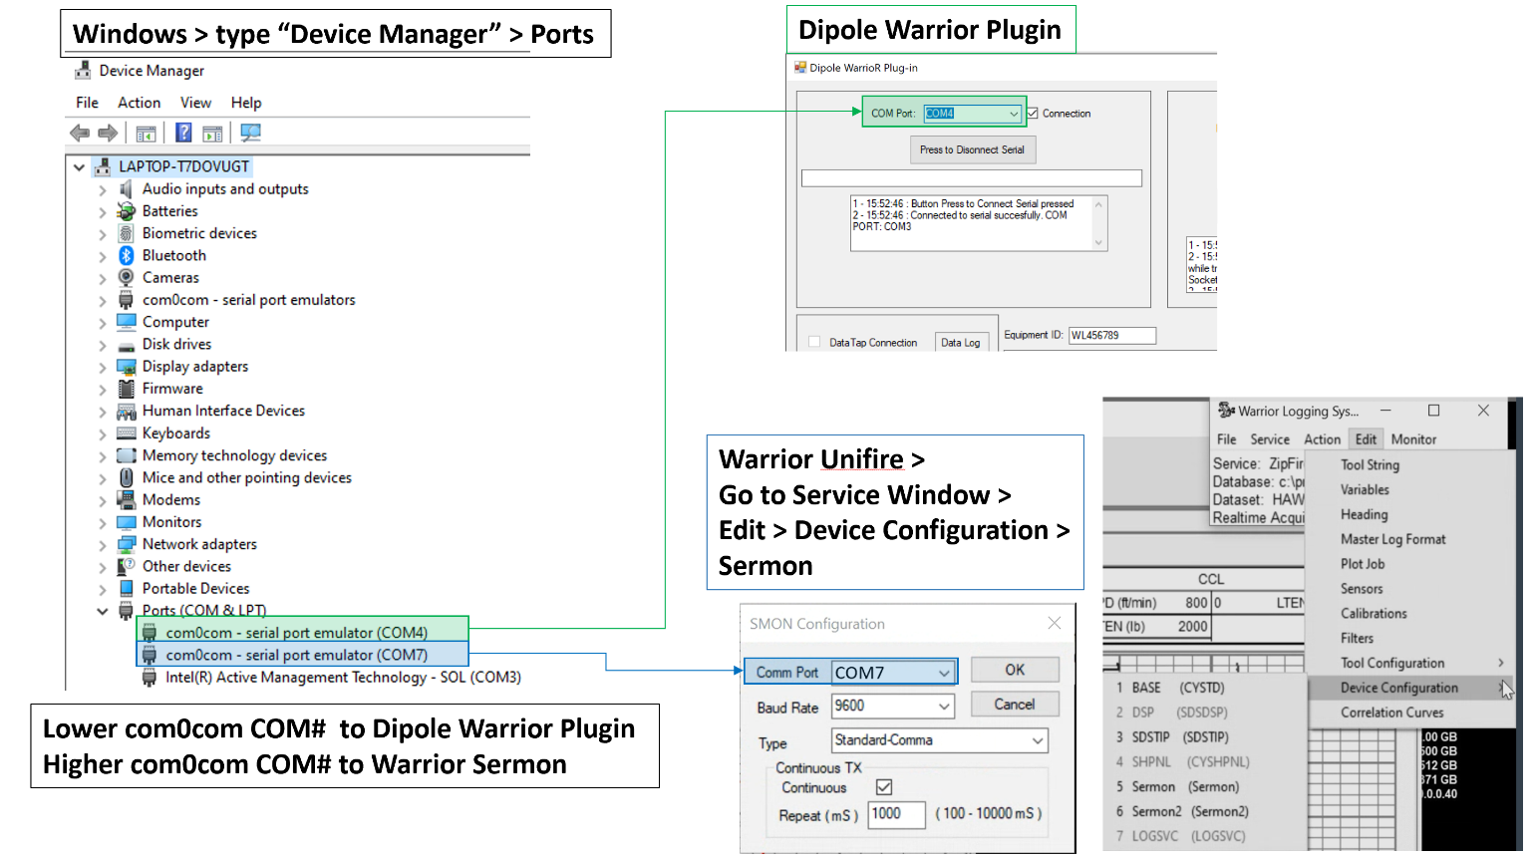The image size is (1534, 858).
Task: Click the com0com serial port emulators category icon
Action: (127, 300)
